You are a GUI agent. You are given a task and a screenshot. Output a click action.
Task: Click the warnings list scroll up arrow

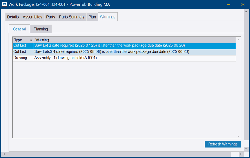click(x=239, y=39)
